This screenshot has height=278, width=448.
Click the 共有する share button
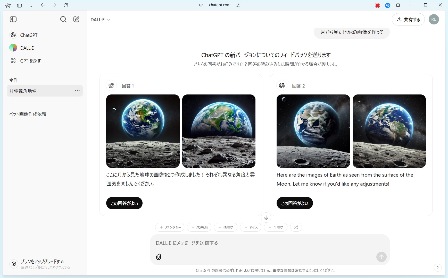tap(408, 19)
